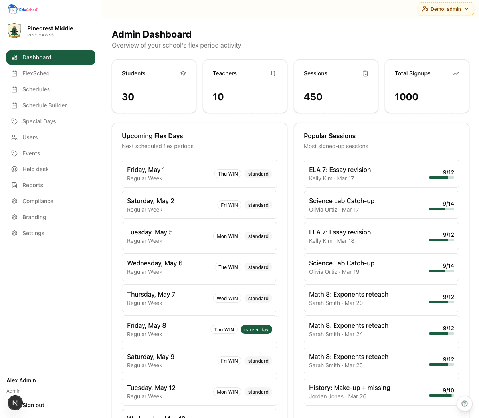Click the graduation cap icon on Students card

[183, 73]
